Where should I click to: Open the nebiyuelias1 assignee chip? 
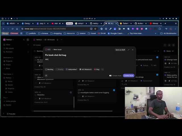[71, 69]
